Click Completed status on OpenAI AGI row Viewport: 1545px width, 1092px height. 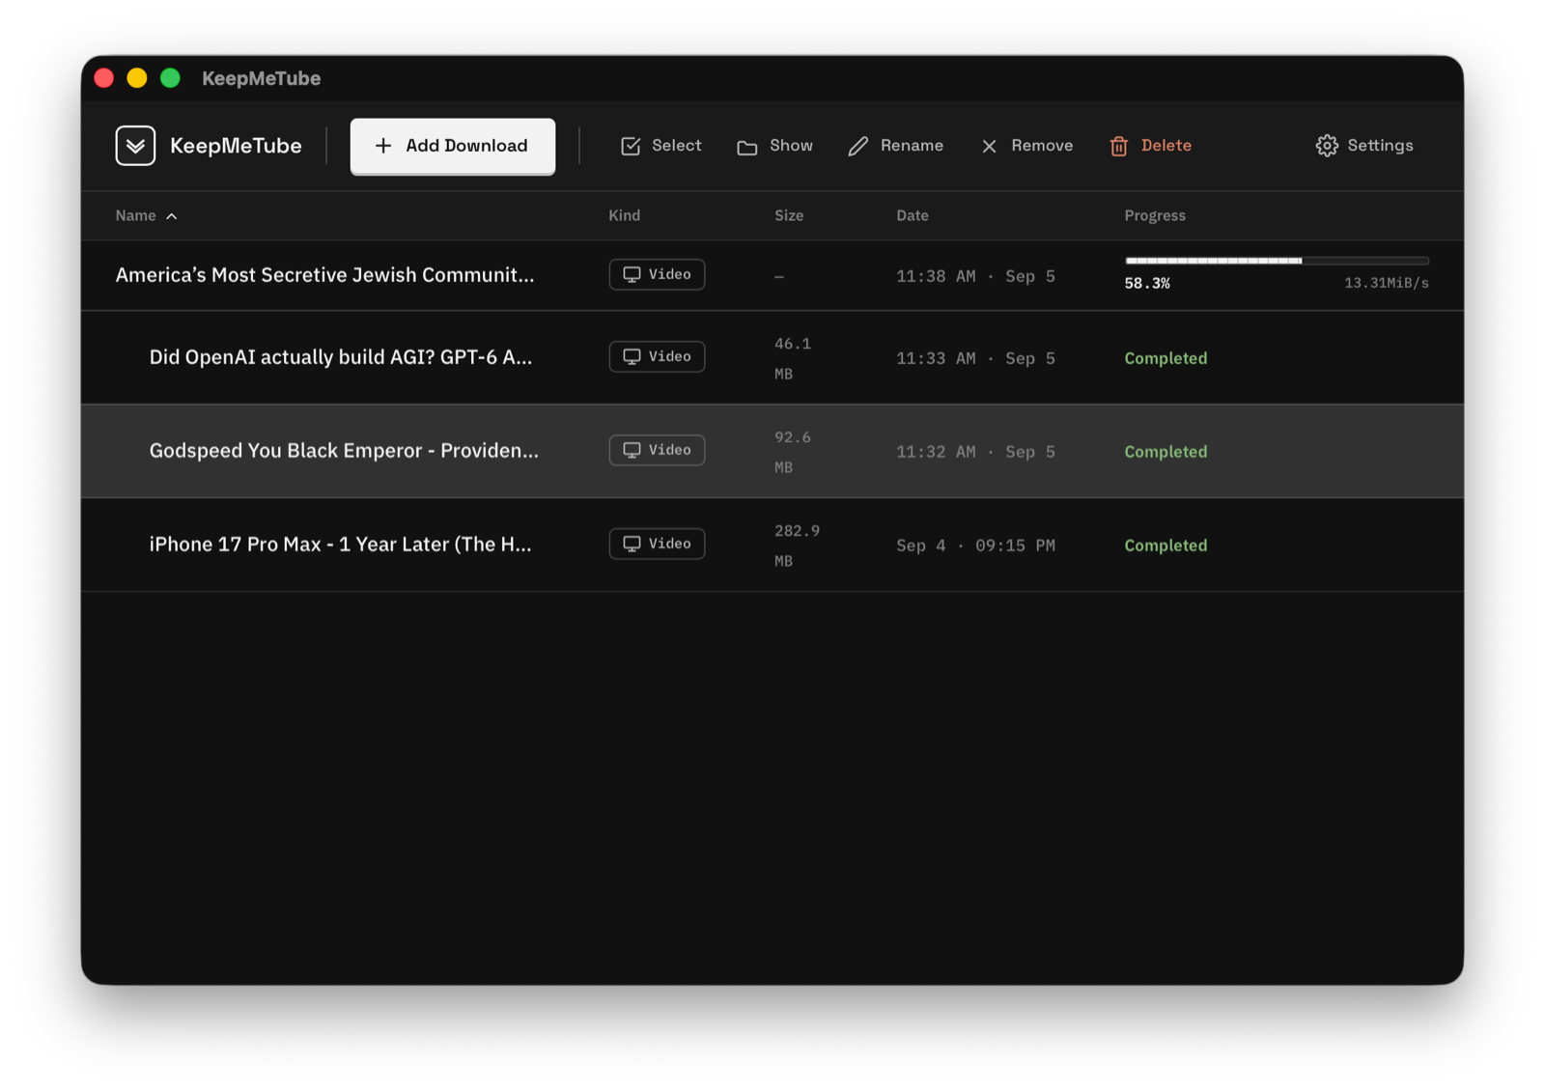(x=1166, y=358)
